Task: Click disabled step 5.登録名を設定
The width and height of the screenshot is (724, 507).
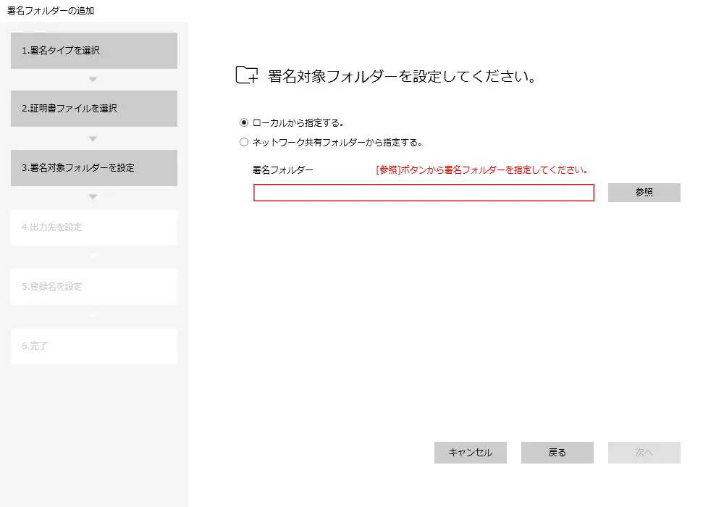Action: pos(94,287)
